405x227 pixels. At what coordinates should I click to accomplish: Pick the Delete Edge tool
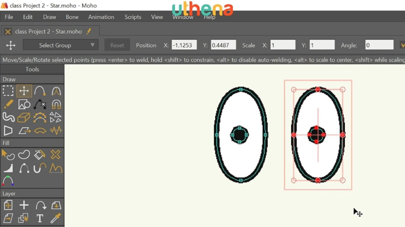tap(40, 104)
